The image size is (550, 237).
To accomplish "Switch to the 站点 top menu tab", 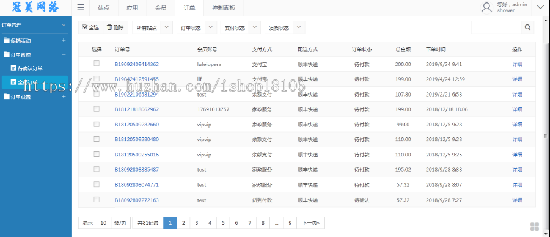I will pyautogui.click(x=104, y=8).
